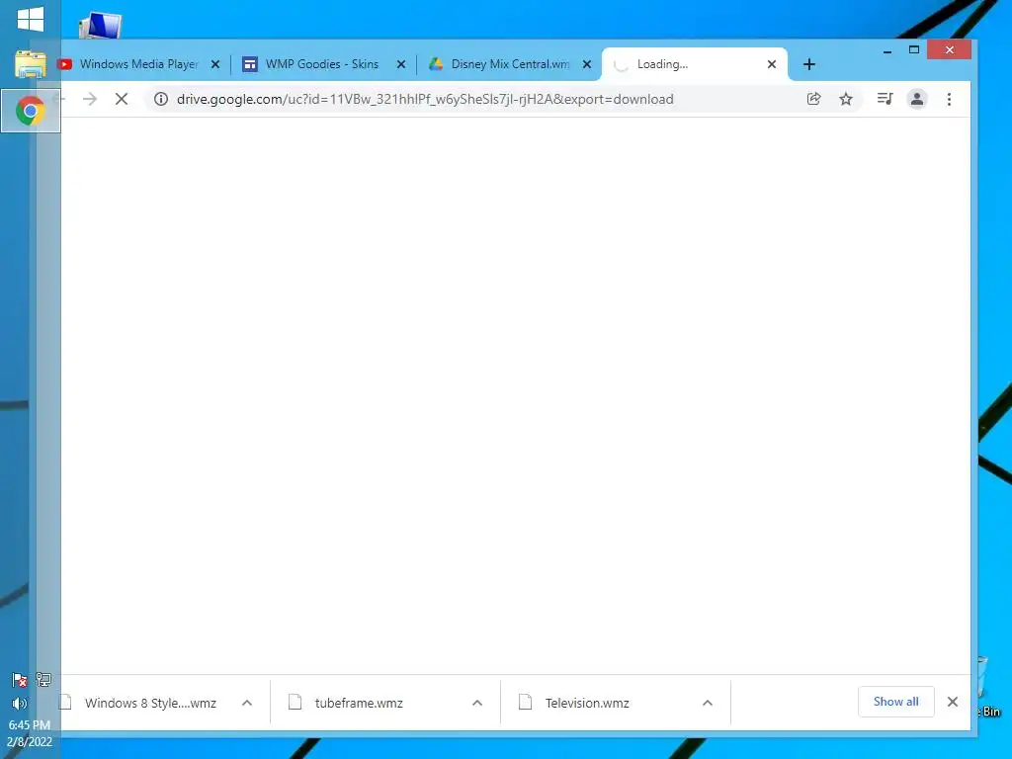
Task: Switch to Disney Mix Central.wmz tab
Action: click(510, 64)
